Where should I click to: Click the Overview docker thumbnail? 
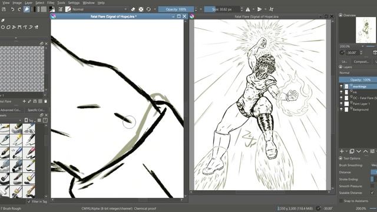366,30
